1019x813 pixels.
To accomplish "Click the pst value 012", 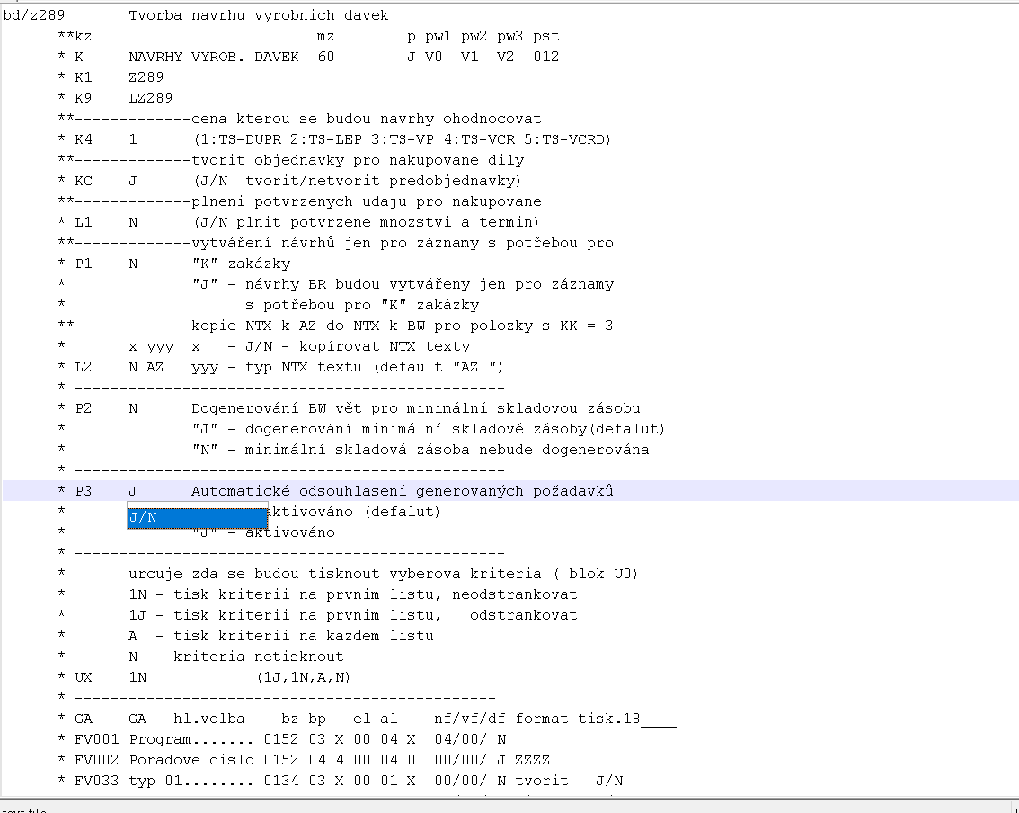I will coord(545,57).
